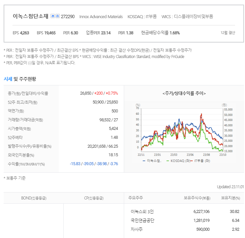
Task: Click KOSDAQ : IT부품 classification
Action: (142, 16)
